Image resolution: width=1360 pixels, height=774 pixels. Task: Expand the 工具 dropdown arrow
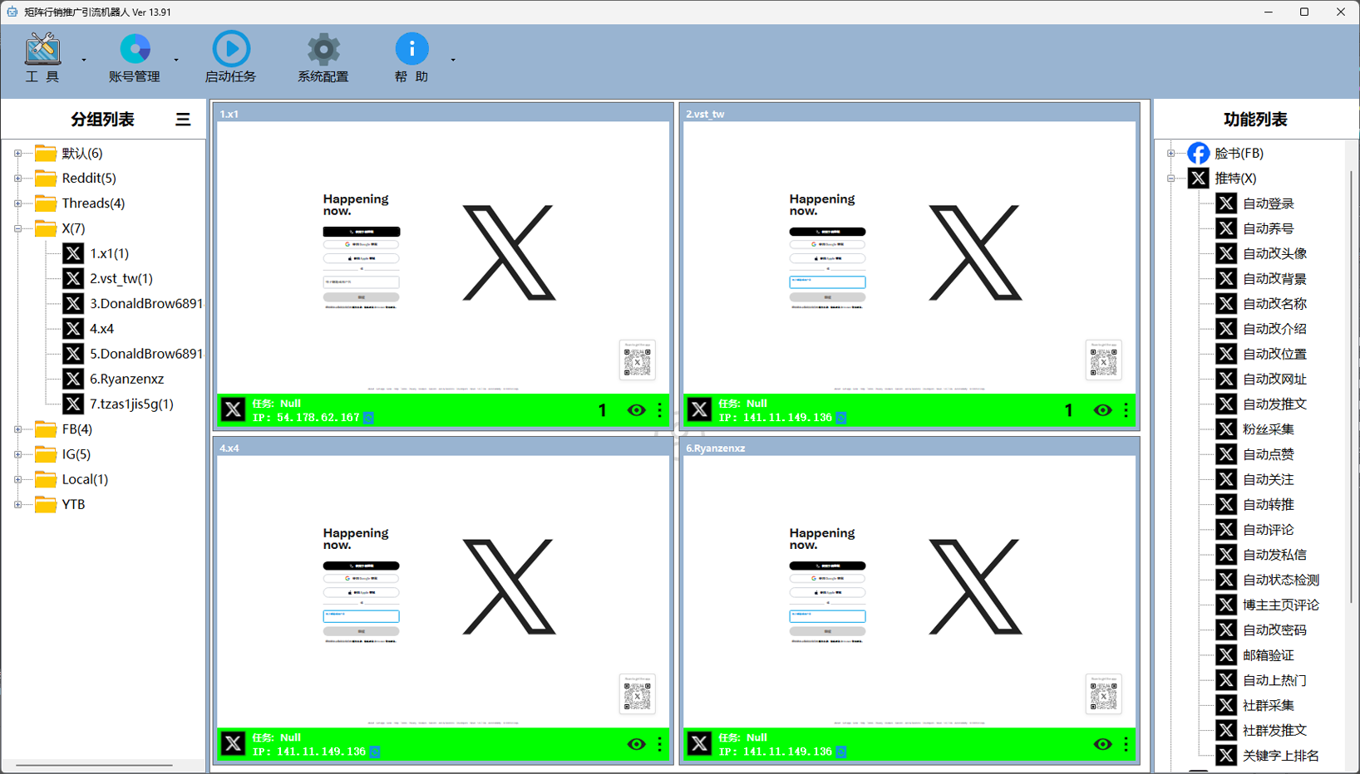84,60
